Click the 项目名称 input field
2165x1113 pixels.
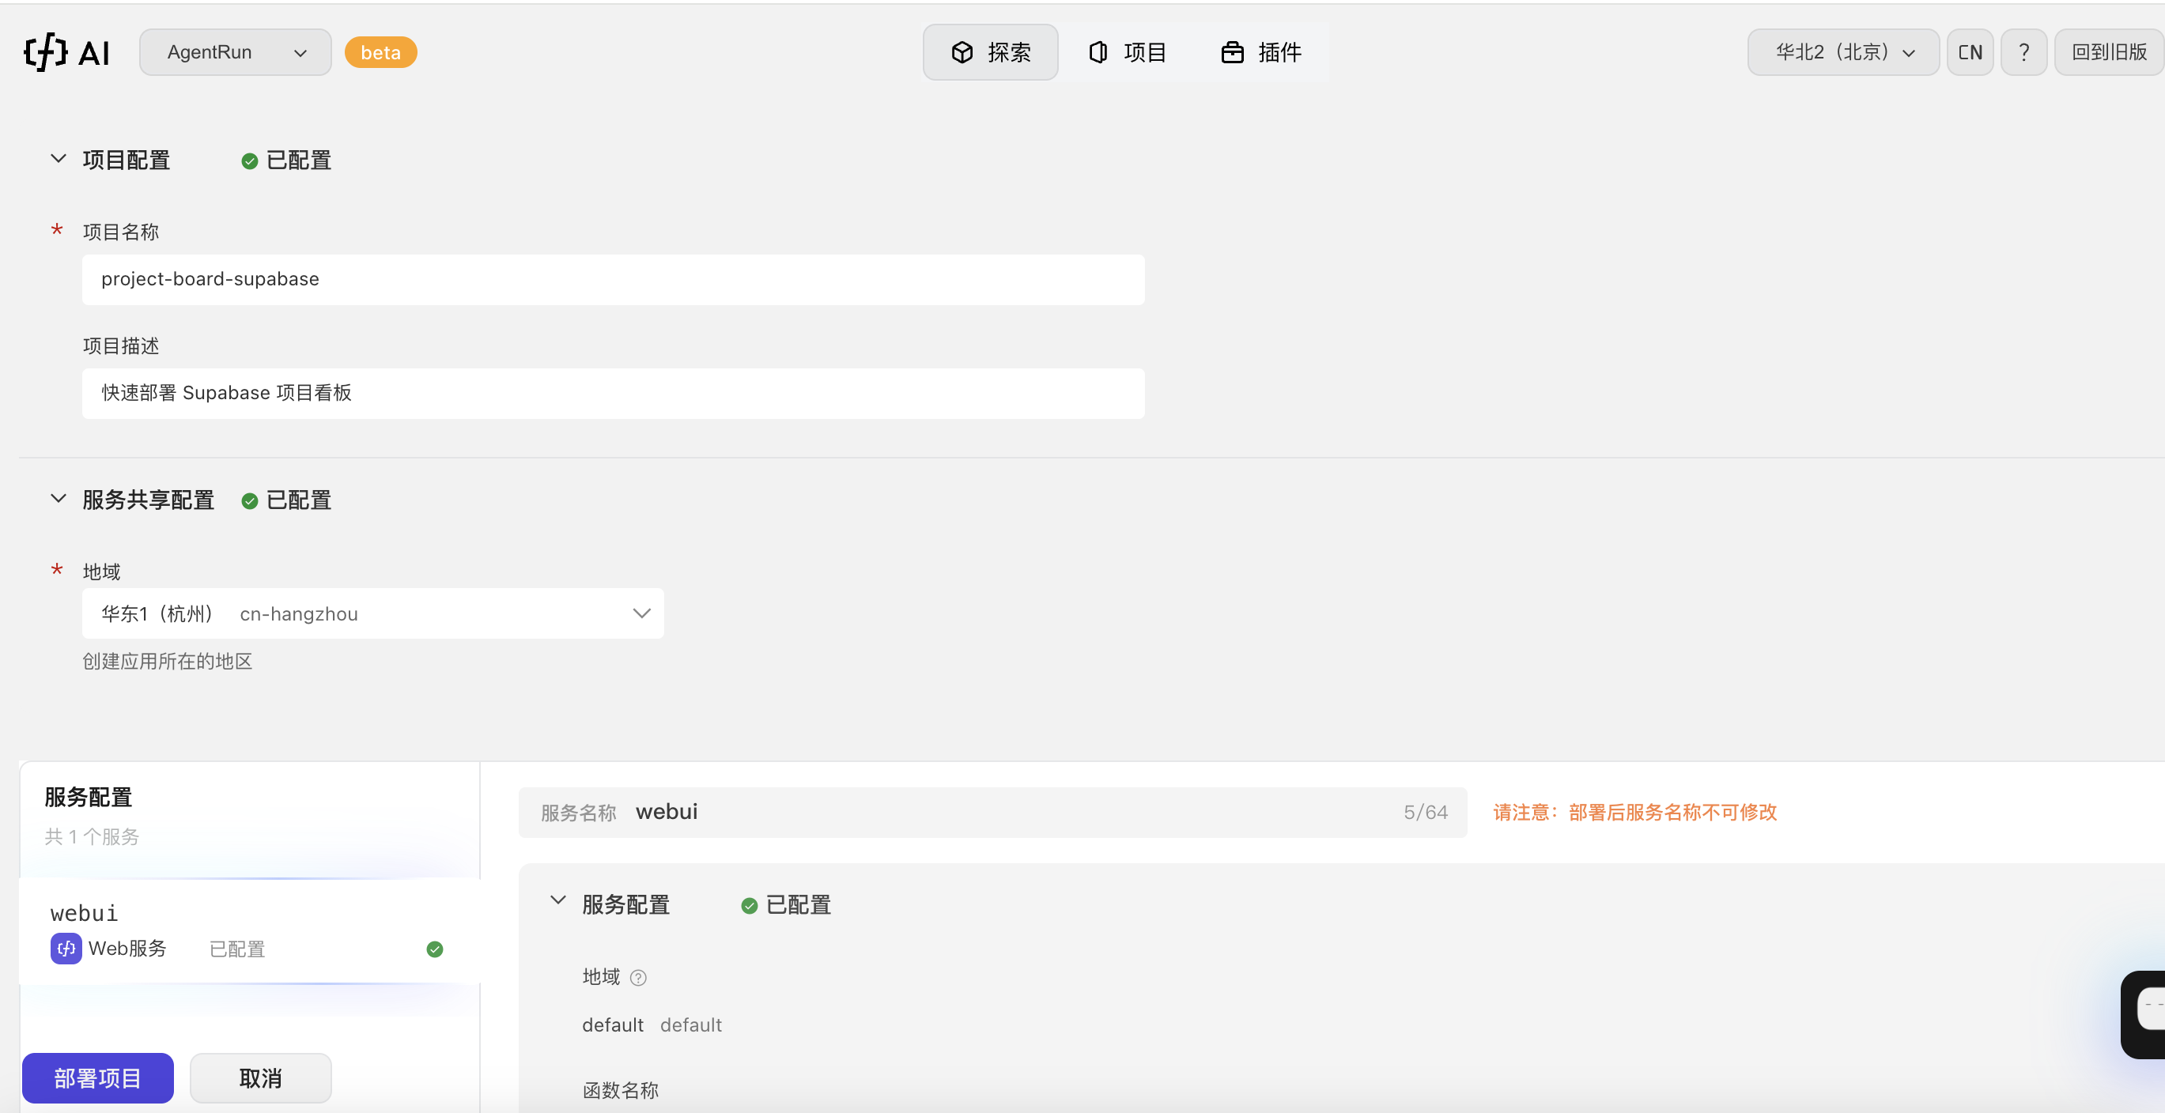(x=613, y=279)
